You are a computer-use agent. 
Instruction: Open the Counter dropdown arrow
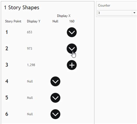tap(134, 13)
